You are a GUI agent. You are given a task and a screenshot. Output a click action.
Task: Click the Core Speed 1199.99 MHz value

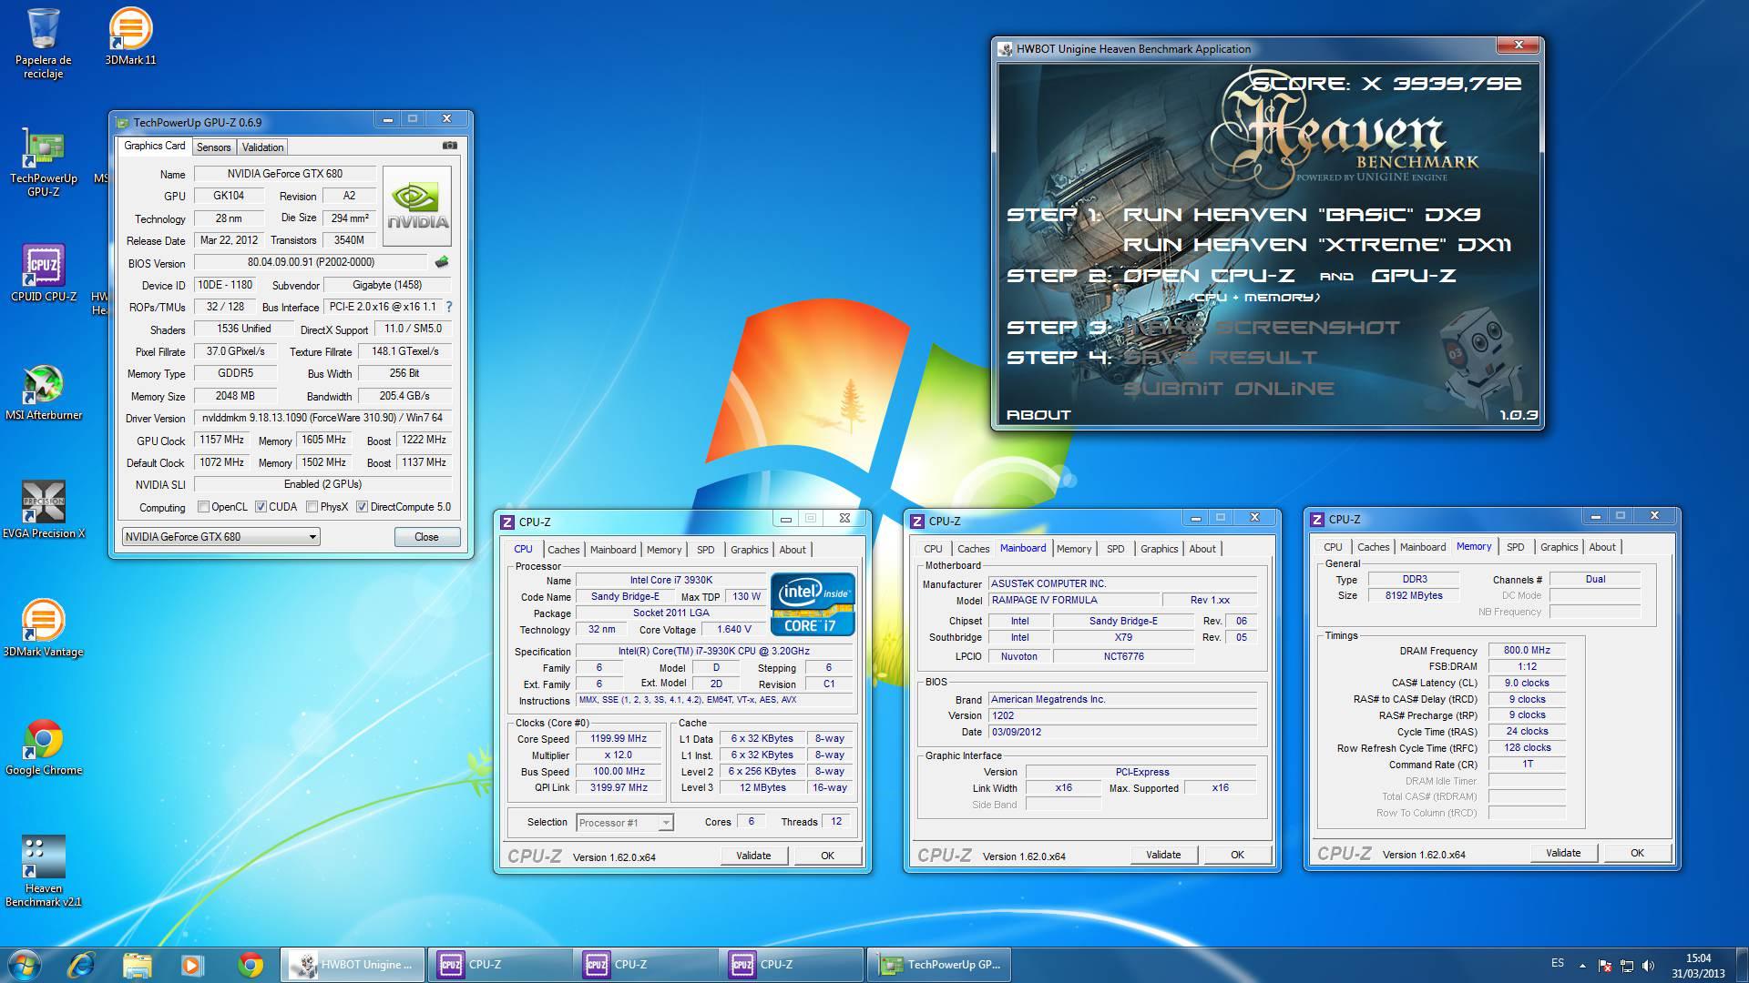pyautogui.click(x=619, y=739)
